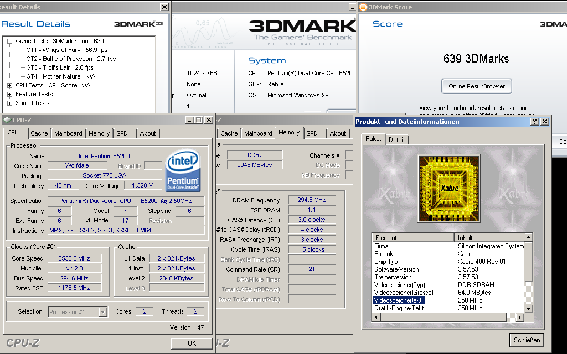Click OK button in CPU-Z window
Image resolution: width=567 pixels, height=354 pixels.
(192, 343)
